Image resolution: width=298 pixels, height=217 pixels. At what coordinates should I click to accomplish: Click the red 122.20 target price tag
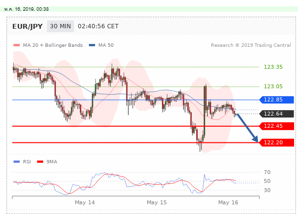pyautogui.click(x=277, y=142)
